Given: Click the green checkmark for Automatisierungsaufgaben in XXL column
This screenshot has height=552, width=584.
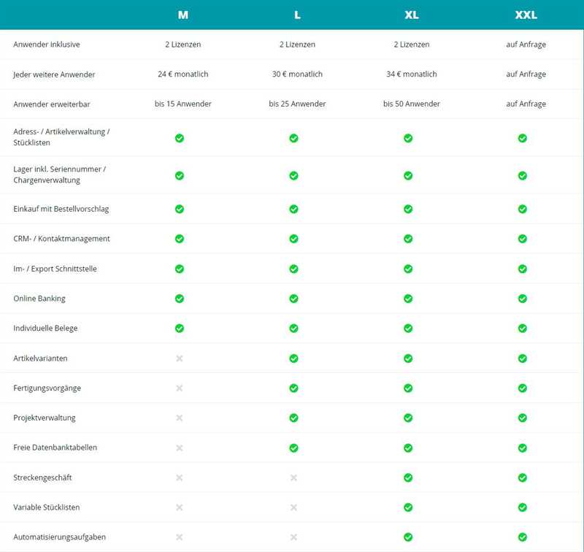Looking at the screenshot, I should click(523, 537).
